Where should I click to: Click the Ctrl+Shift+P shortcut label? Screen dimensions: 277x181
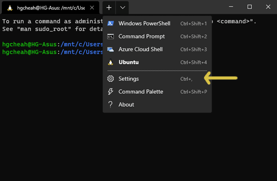click(193, 92)
